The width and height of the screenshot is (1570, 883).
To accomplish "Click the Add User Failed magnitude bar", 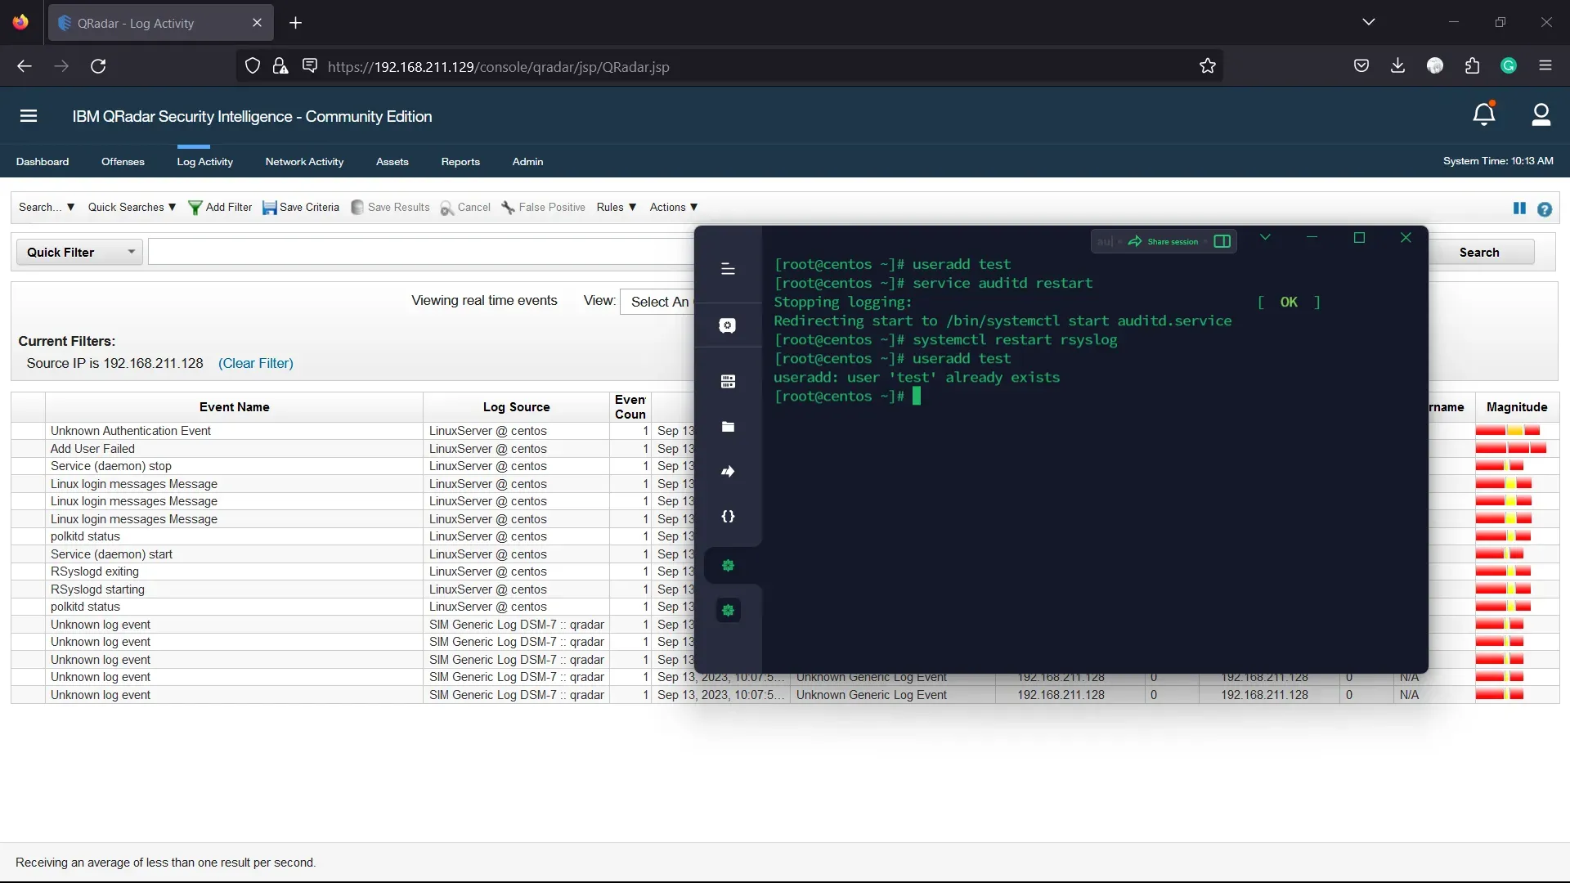I will [x=1510, y=448].
